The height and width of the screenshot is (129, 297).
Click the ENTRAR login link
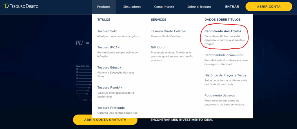tap(232, 7)
